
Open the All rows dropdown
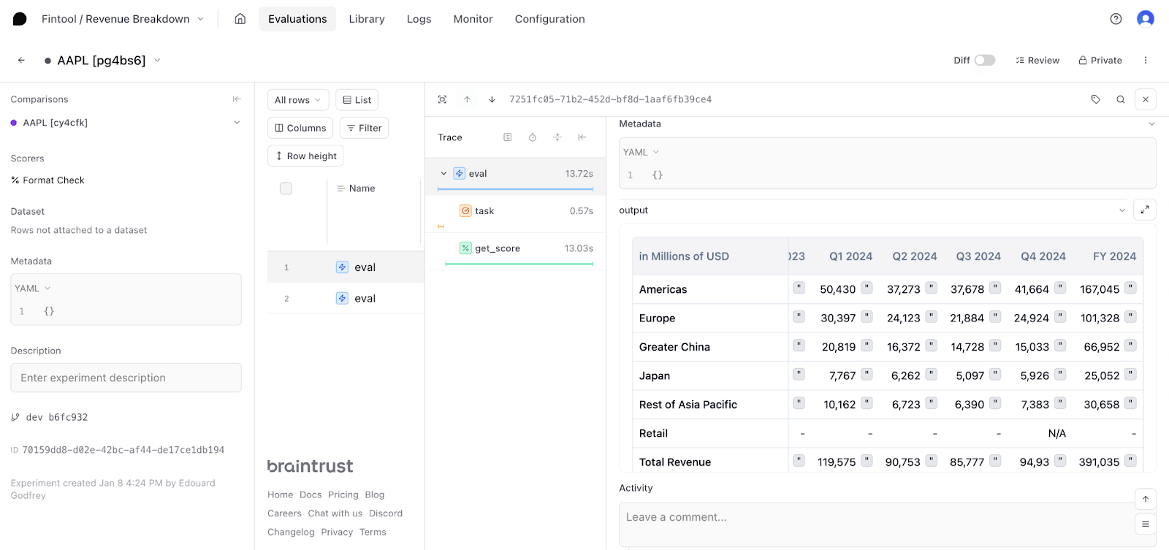[x=297, y=100]
